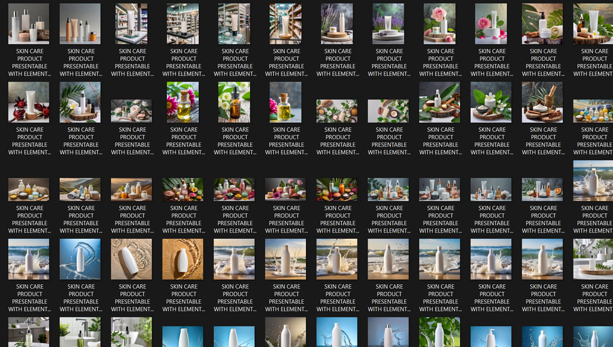This screenshot has height=347, width=613.
Task: Select the white tube with red flowers thumbnail
Action: point(29,102)
